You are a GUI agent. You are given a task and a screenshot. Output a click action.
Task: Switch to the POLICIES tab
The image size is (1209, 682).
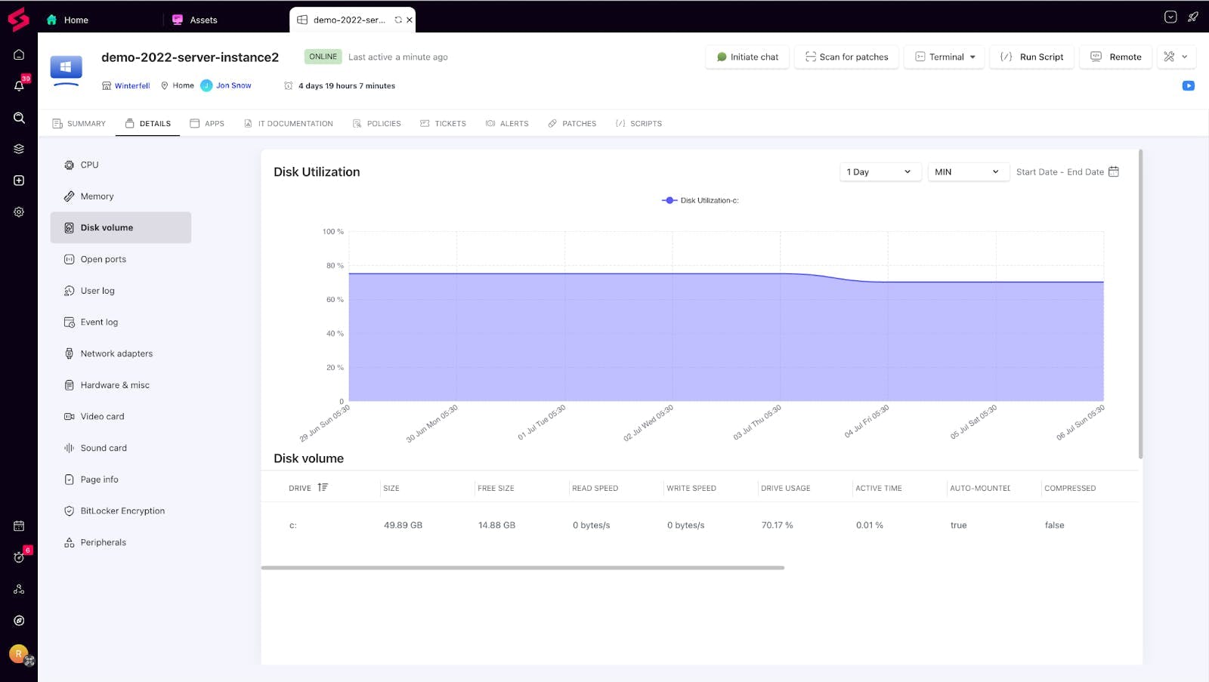click(x=376, y=123)
